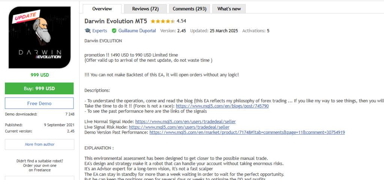The width and height of the screenshot is (384, 180).
Task: Click the Darwin EVOLUTION subtitle text
Action: (103, 41)
